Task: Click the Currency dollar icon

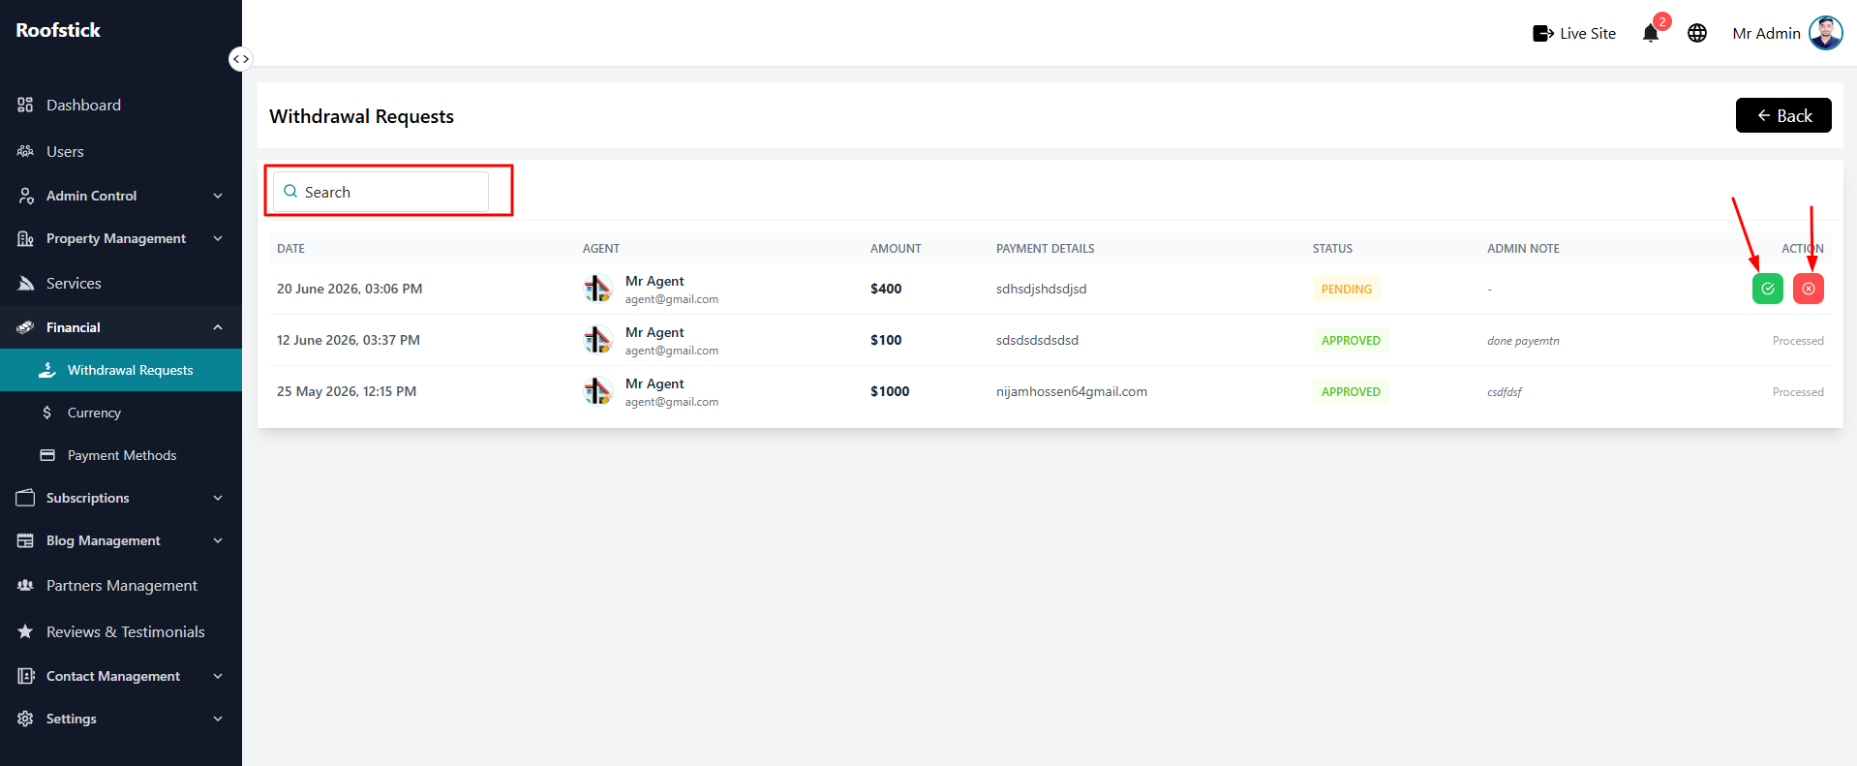Action: 46,413
